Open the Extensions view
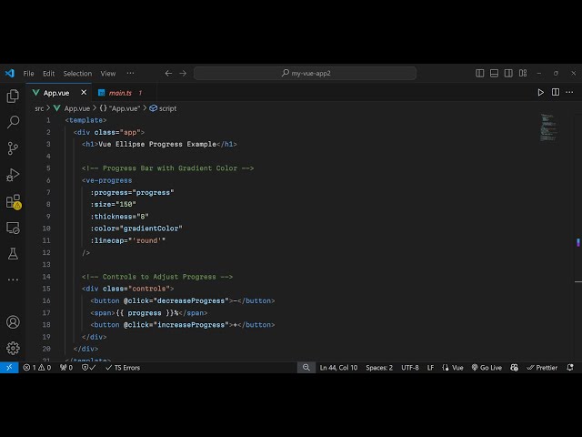The width and height of the screenshot is (582, 437). (x=13, y=201)
